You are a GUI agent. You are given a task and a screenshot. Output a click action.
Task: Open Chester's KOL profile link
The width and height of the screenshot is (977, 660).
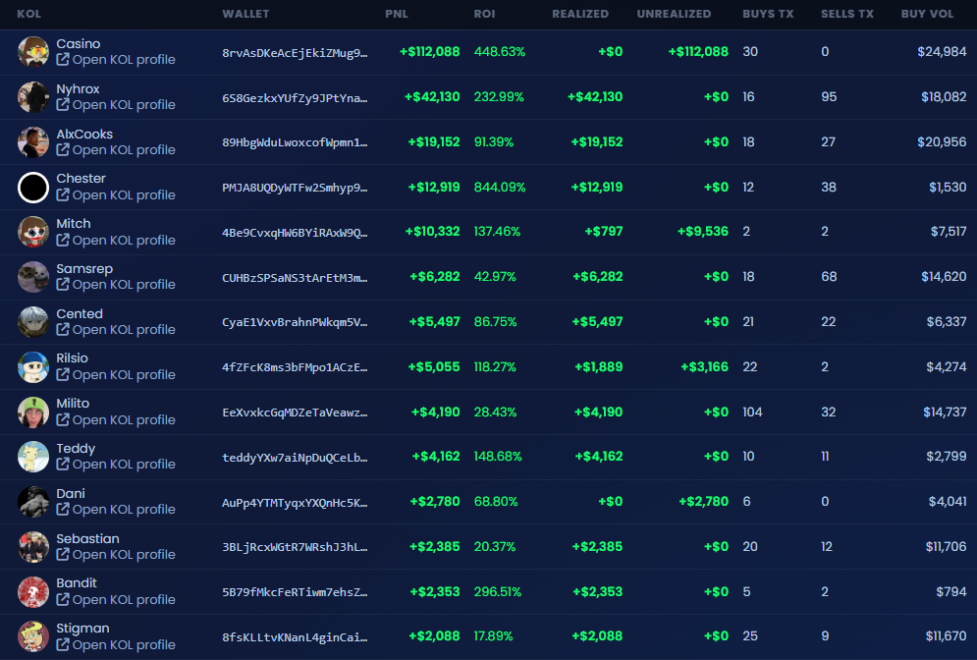click(x=116, y=195)
